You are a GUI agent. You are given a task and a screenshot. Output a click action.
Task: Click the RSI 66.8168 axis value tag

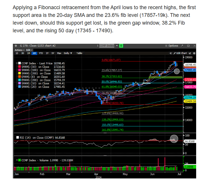click(x=190, y=141)
